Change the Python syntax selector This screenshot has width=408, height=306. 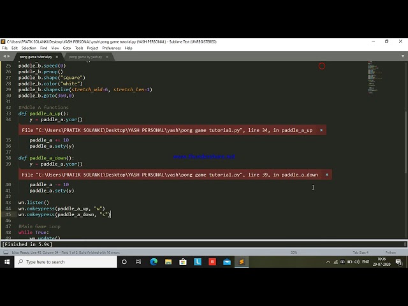tap(390, 252)
